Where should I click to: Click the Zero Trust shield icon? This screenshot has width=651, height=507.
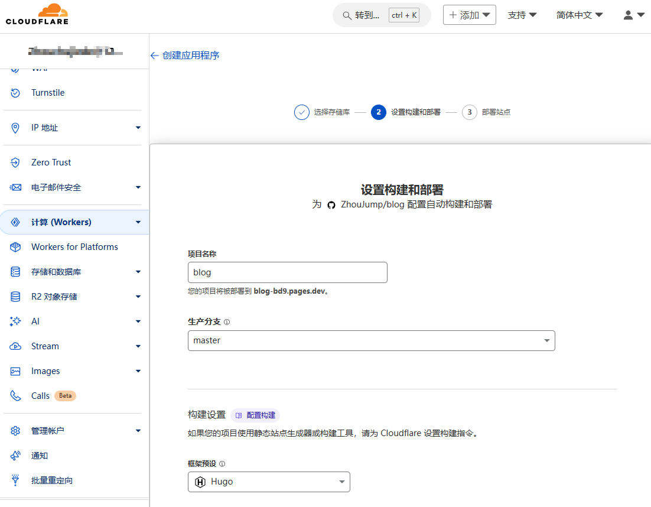(x=16, y=162)
